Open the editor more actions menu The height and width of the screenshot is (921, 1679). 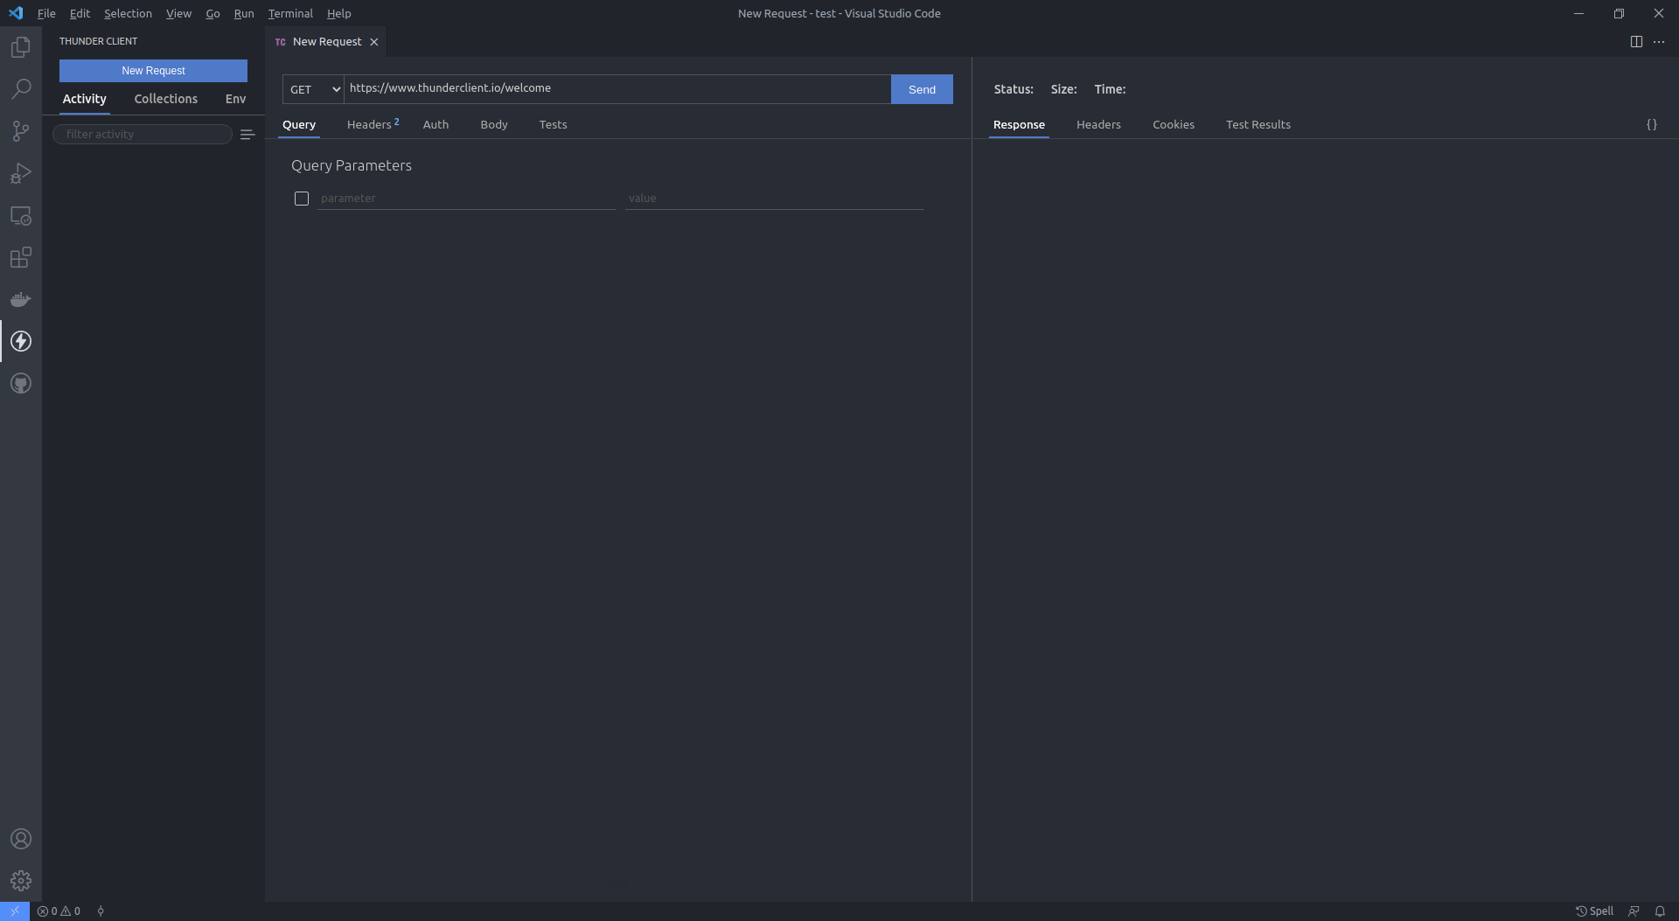1660,41
